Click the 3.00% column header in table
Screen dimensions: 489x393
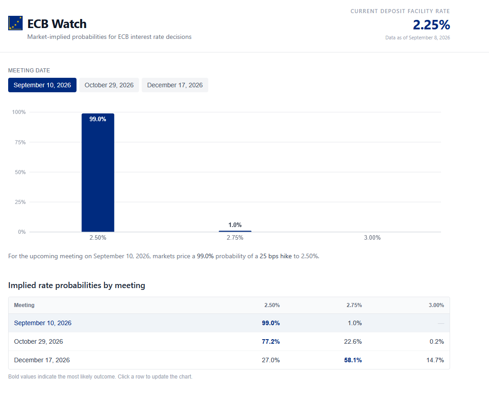point(436,305)
